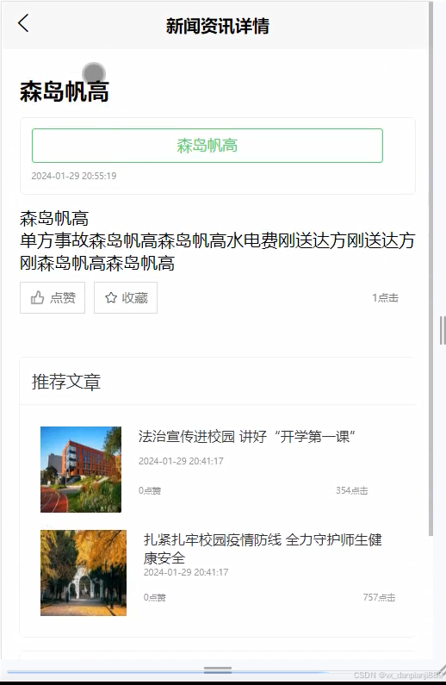This screenshot has height=685, width=446.
Task: Open article 法治宣传进校园 讲好开学第一课
Action: 246,437
